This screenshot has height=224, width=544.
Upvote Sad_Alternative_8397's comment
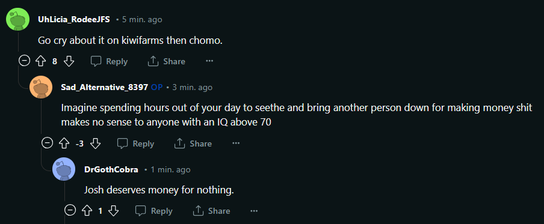(x=64, y=144)
